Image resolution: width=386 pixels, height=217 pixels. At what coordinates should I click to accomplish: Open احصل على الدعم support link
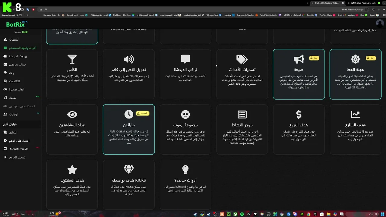[19, 141]
